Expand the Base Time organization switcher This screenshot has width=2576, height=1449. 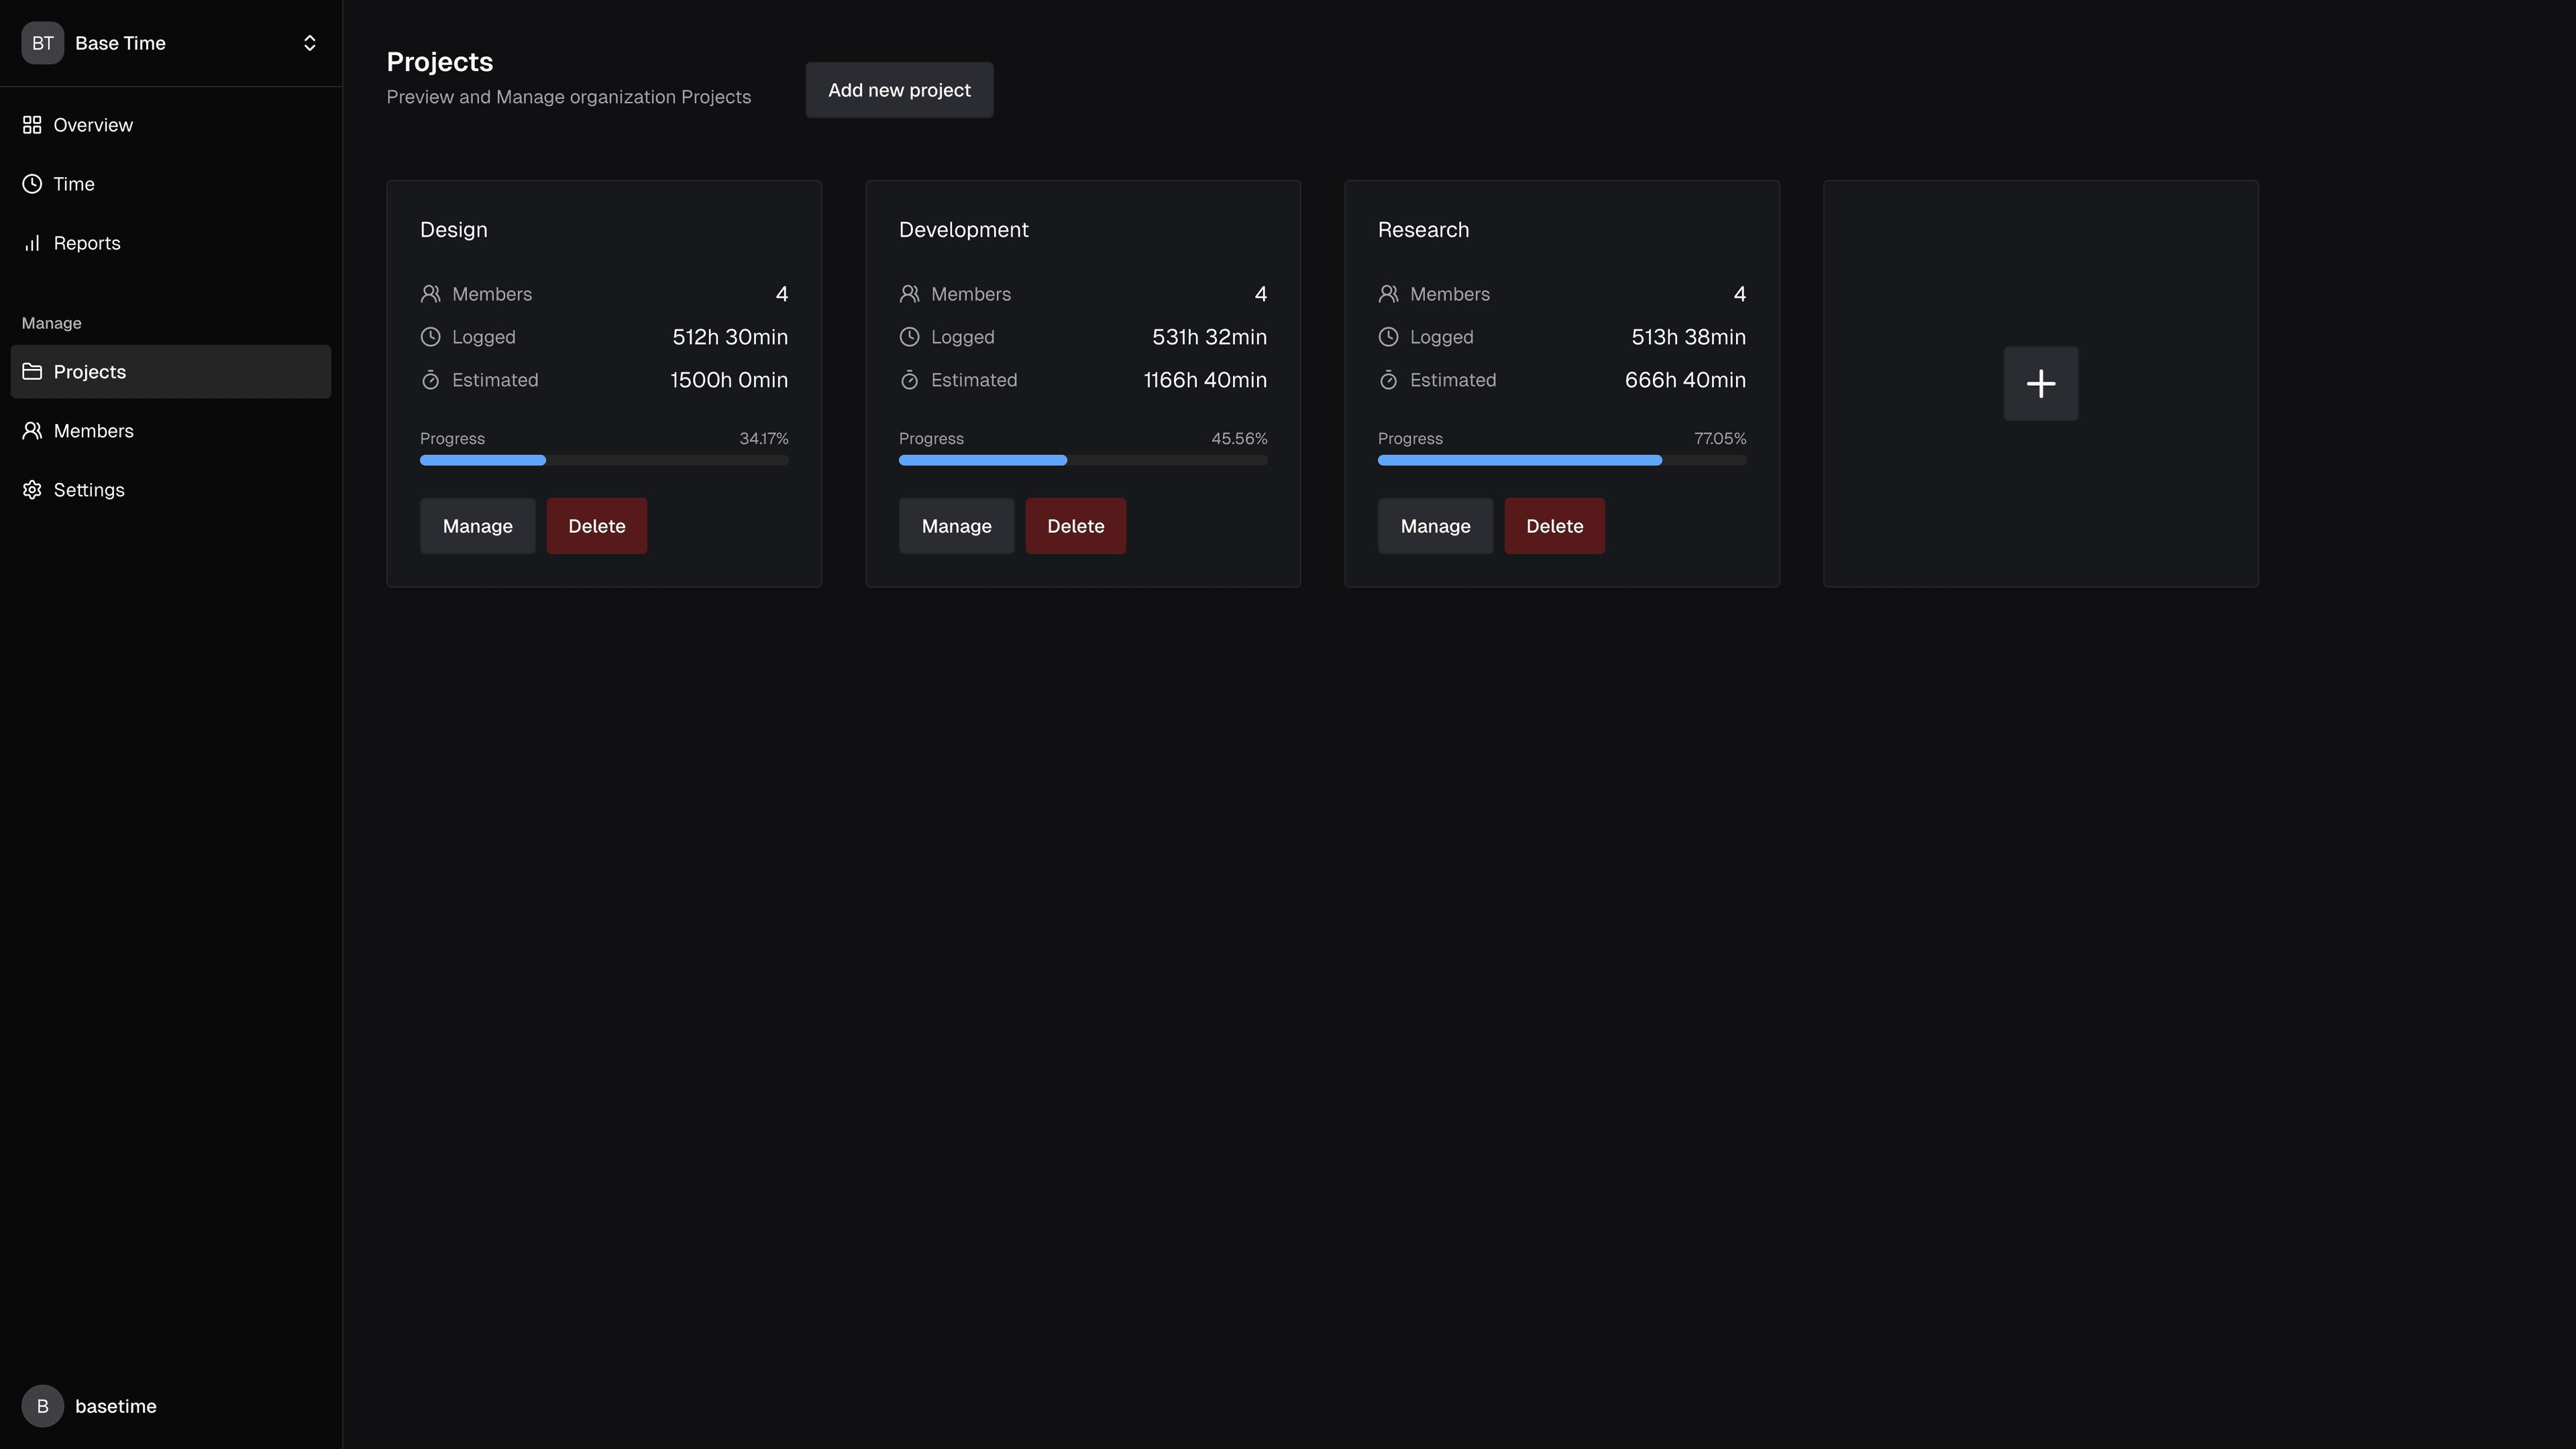[309, 43]
